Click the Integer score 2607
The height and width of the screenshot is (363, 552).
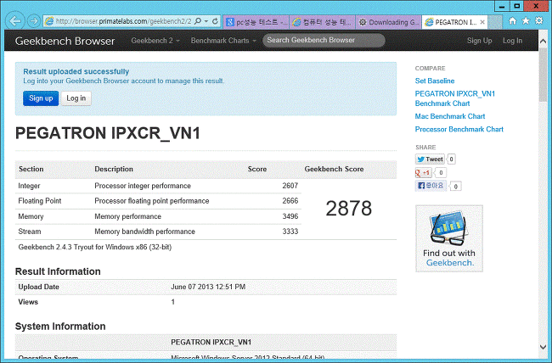[x=290, y=186]
